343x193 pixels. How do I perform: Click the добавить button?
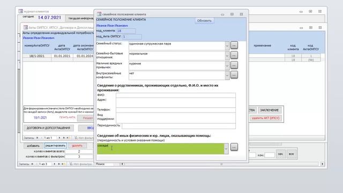click(33, 145)
